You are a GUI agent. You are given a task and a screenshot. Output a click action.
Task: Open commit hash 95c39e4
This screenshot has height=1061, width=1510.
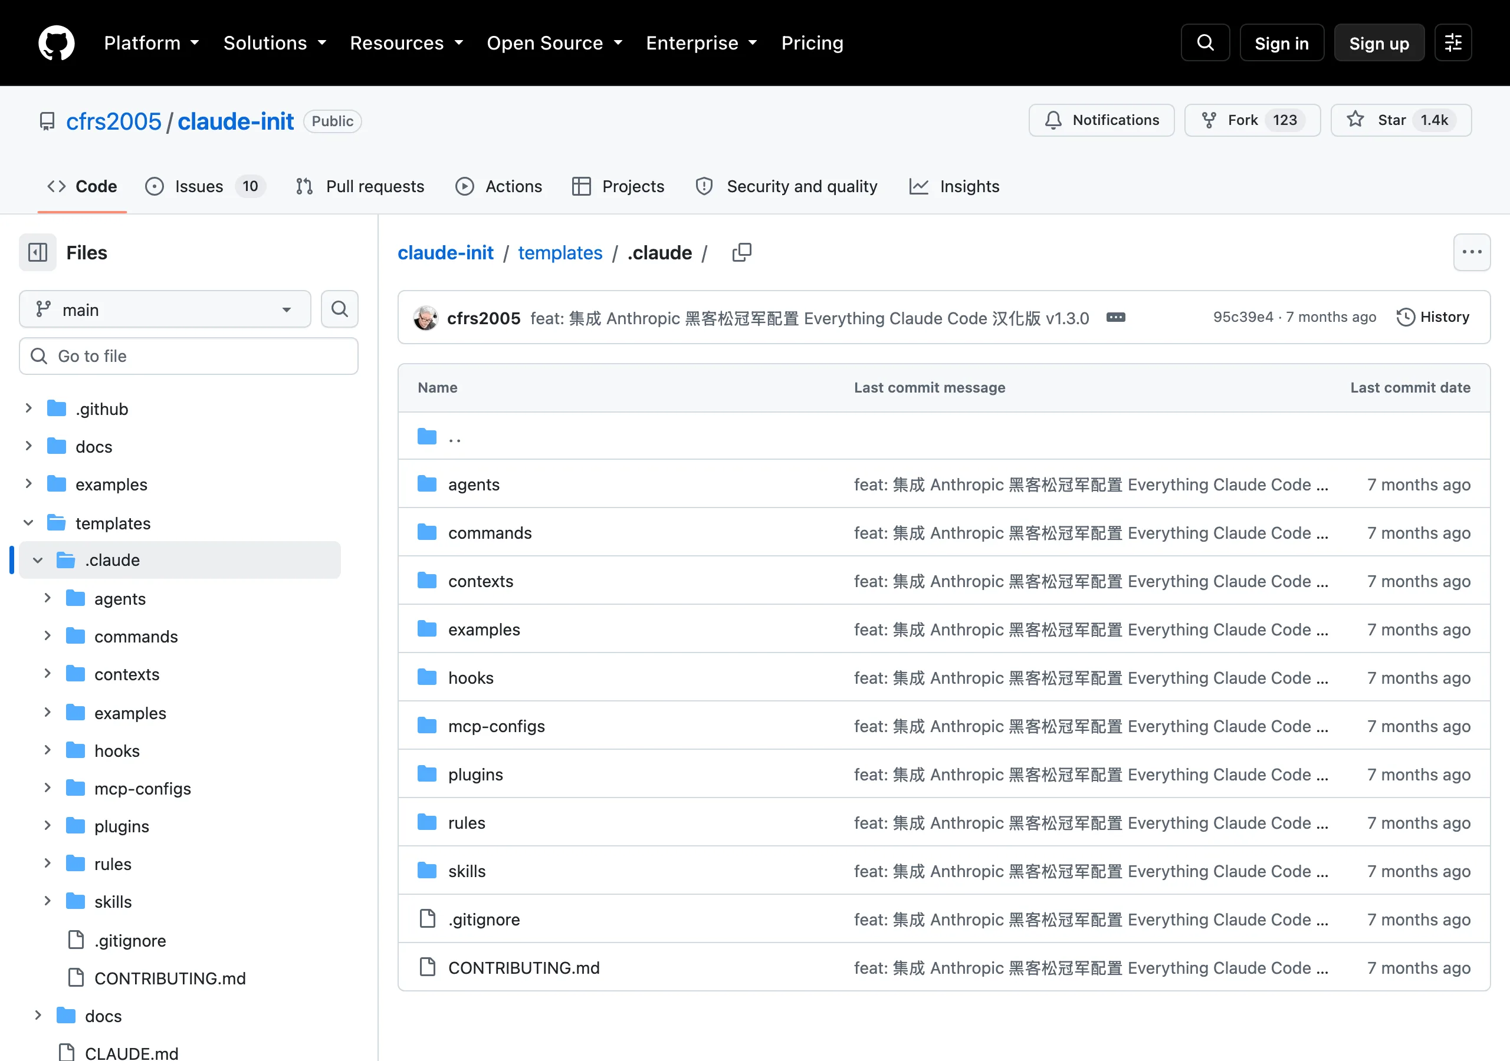(x=1243, y=318)
